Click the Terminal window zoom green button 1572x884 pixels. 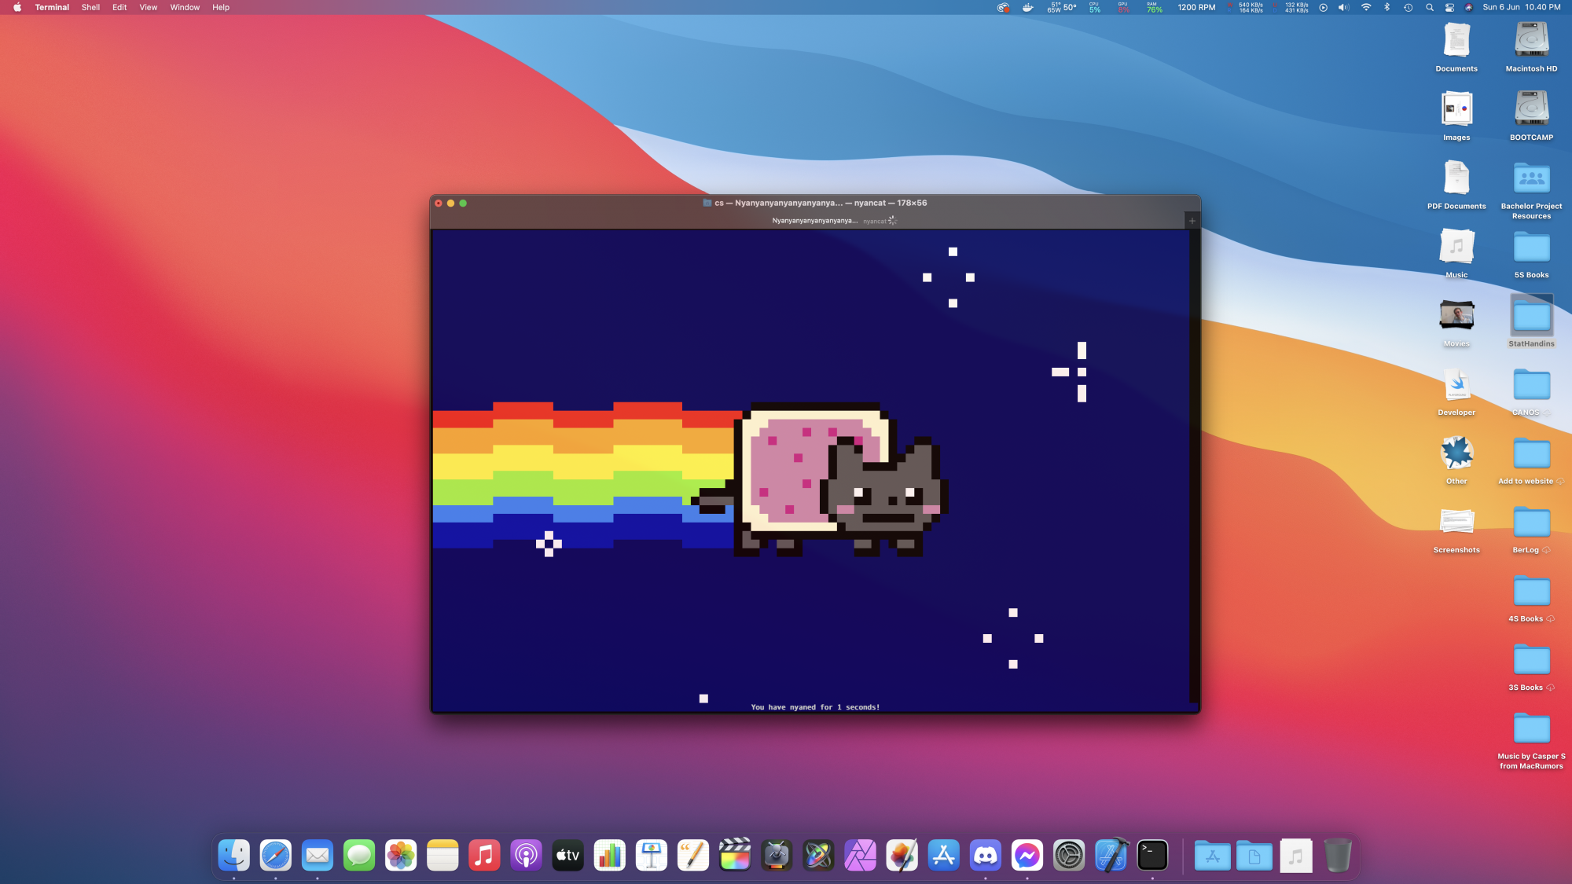(463, 203)
